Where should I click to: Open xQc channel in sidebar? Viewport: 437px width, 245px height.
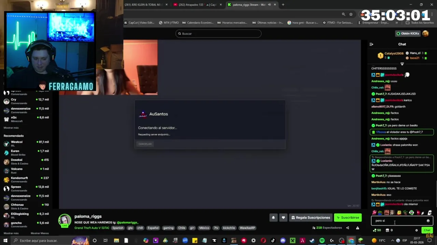point(26,119)
